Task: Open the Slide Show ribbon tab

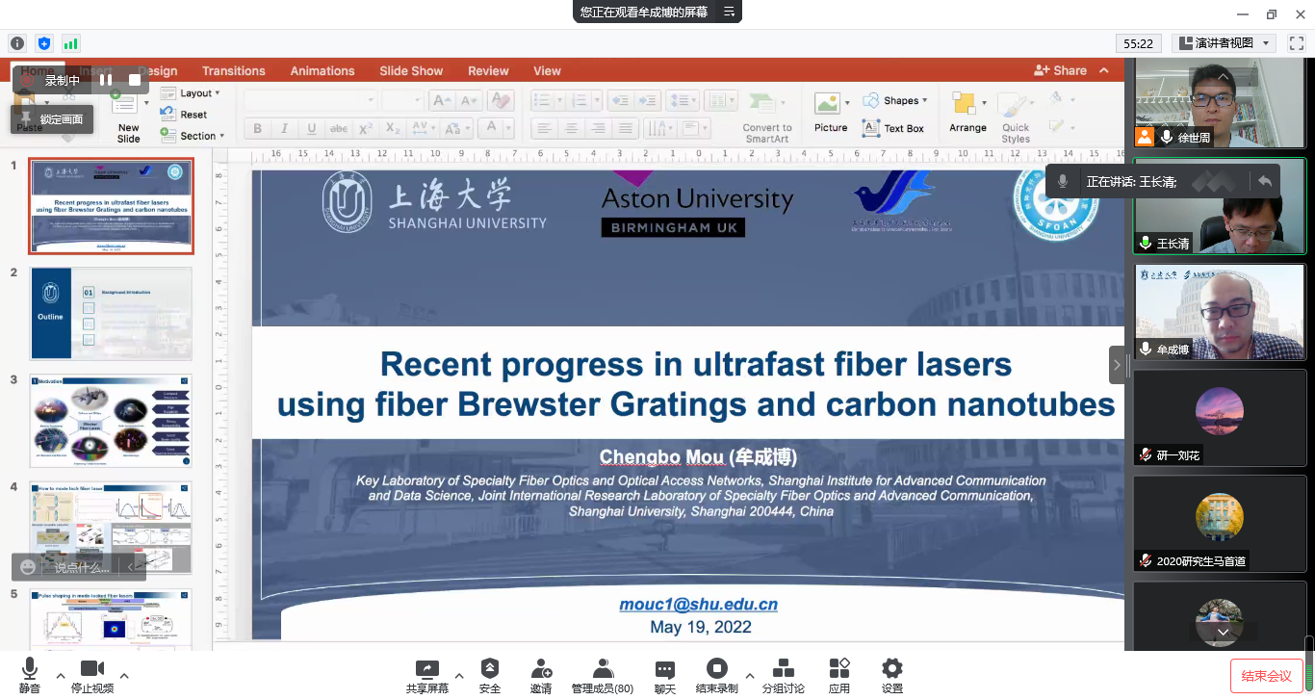Action: 411,70
